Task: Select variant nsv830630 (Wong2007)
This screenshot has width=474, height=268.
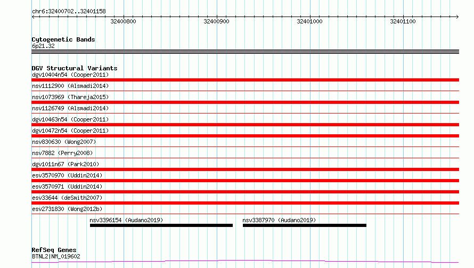Action: pyautogui.click(x=64, y=142)
